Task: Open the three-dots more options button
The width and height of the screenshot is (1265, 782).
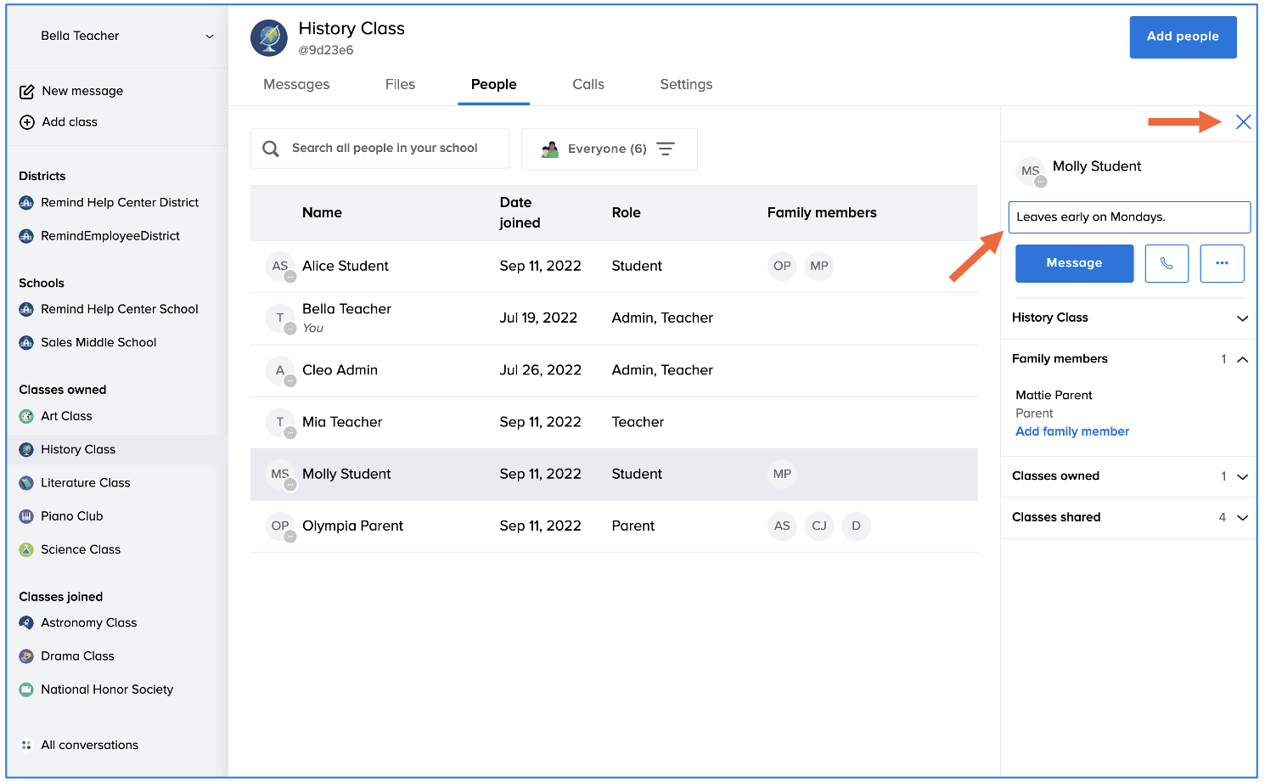Action: pyautogui.click(x=1222, y=263)
